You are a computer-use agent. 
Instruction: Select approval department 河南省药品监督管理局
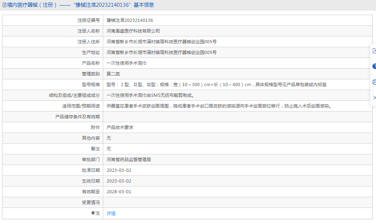[x=129, y=160]
